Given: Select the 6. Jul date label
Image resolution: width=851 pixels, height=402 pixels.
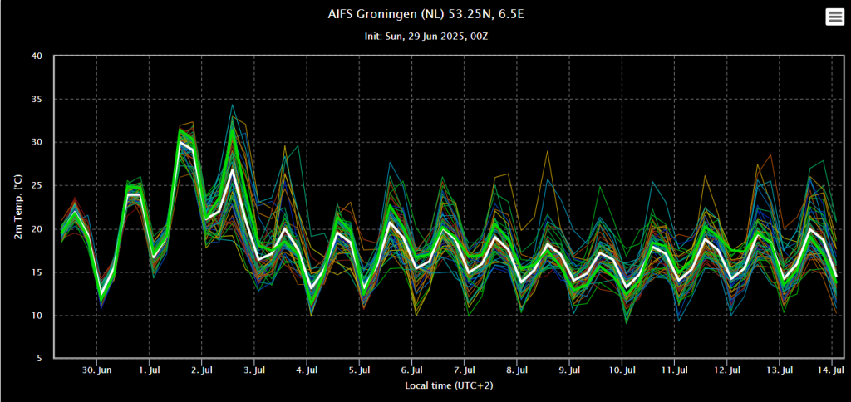Looking at the screenshot, I should coord(412,369).
